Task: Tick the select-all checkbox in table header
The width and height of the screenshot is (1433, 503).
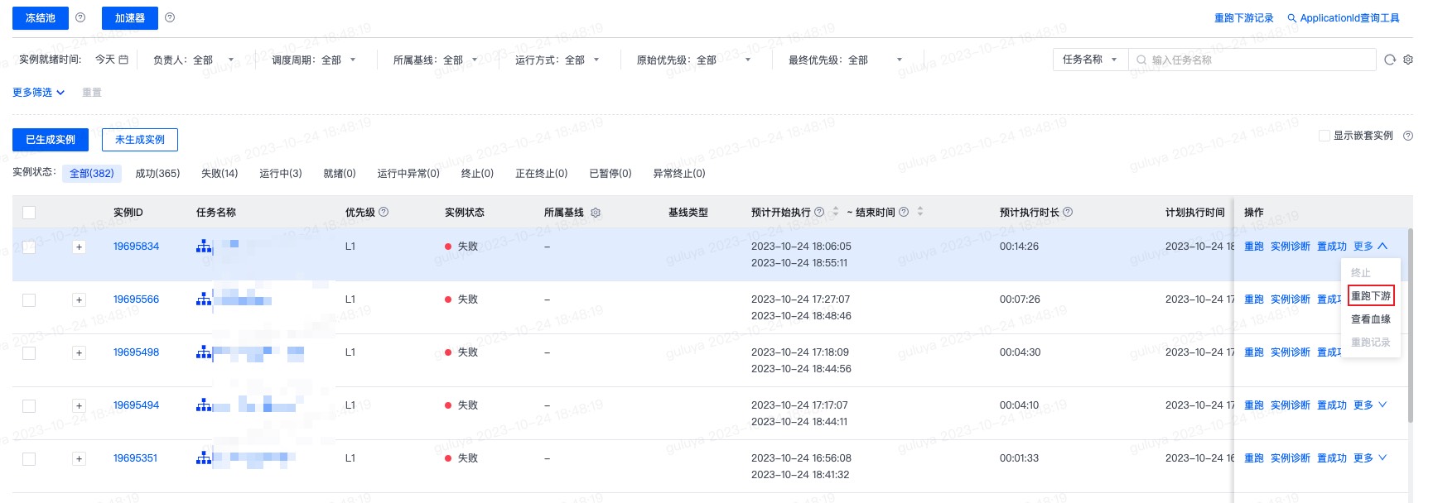Action: point(29,213)
